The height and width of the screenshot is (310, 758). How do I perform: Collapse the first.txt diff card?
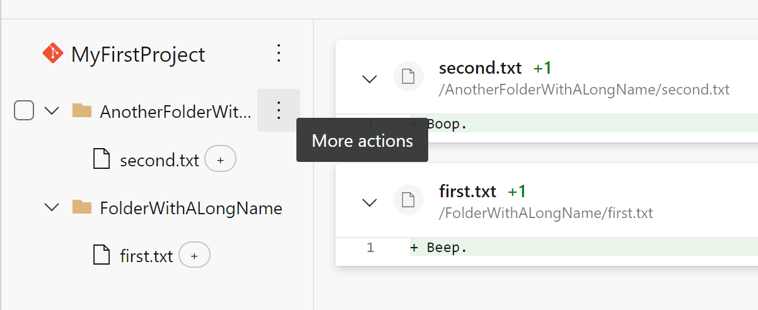(369, 202)
